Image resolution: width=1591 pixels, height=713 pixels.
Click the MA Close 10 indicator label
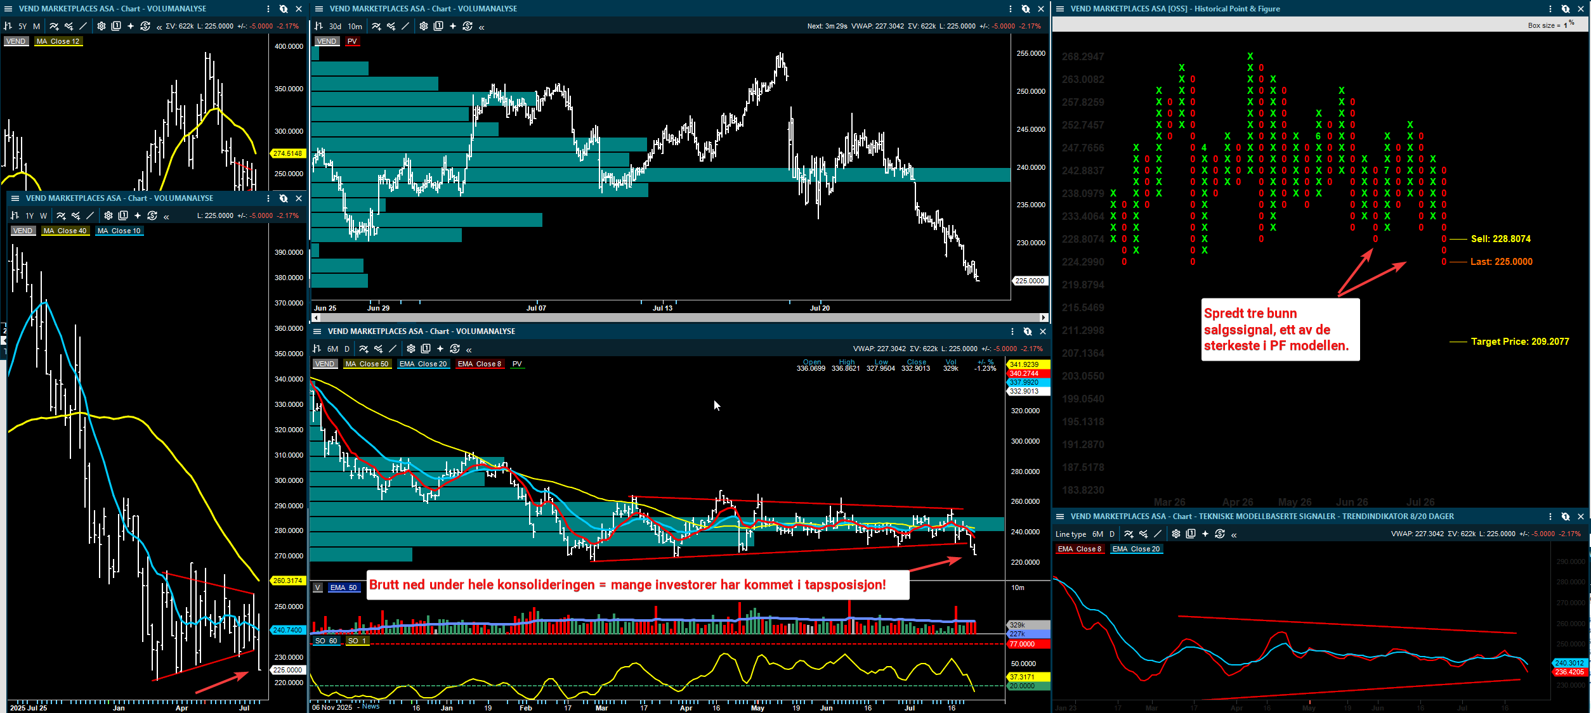coord(119,231)
